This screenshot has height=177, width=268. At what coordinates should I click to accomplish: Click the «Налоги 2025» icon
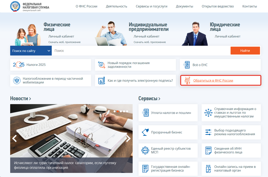[19, 65]
